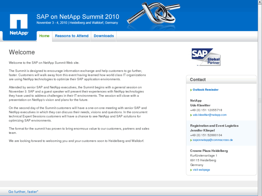Click the phone number +49 (0) 151 12055718

pyautogui.click(x=206, y=110)
